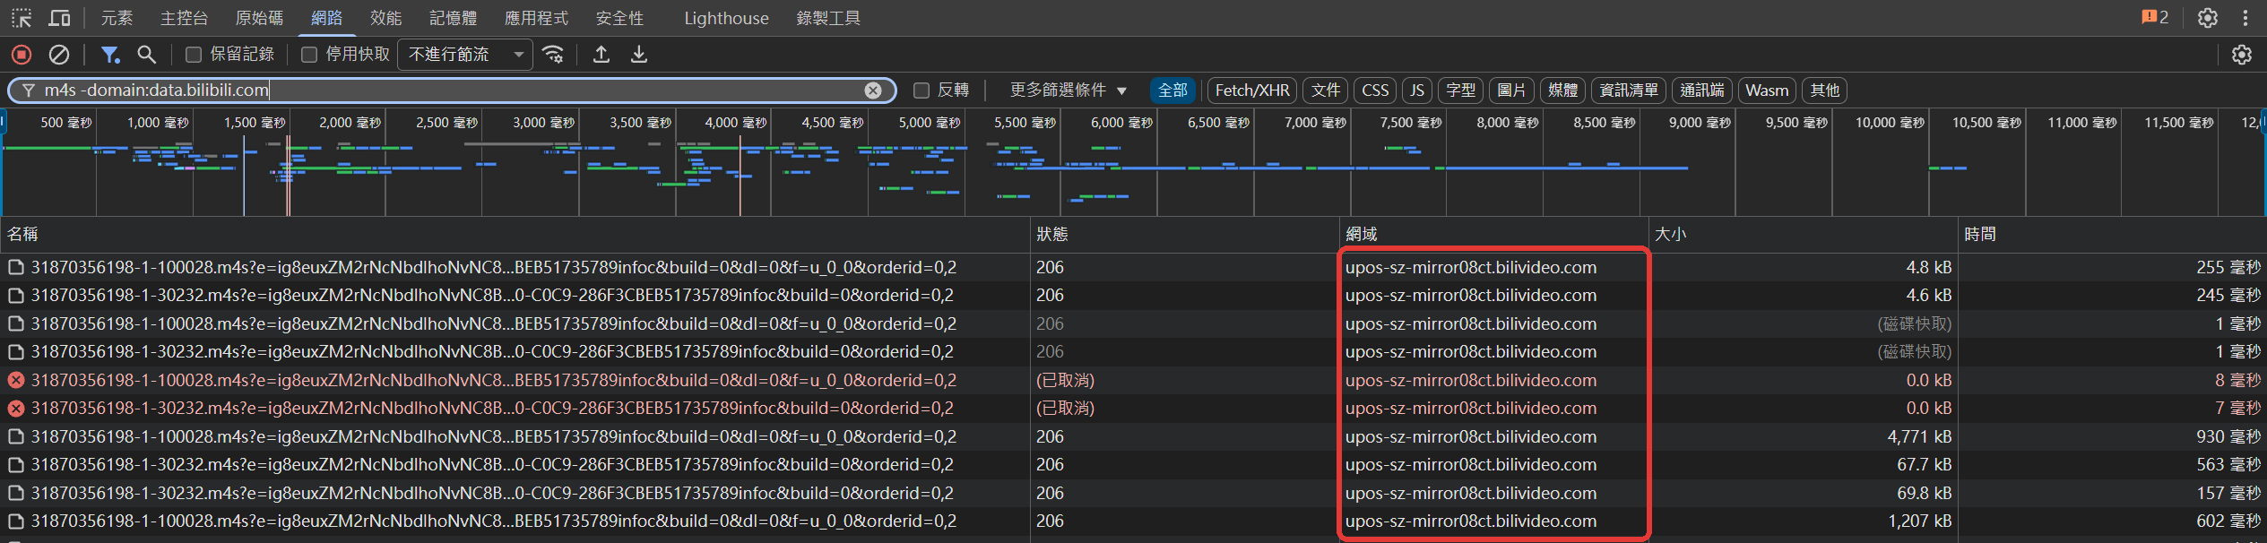Viewport: 2267px width, 543px height.
Task: Select the request sized 4,771 kB
Action: pyautogui.click(x=1133, y=437)
